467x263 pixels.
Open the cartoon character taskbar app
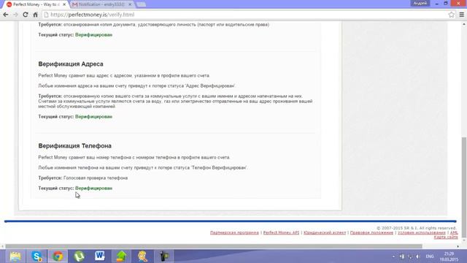143,256
